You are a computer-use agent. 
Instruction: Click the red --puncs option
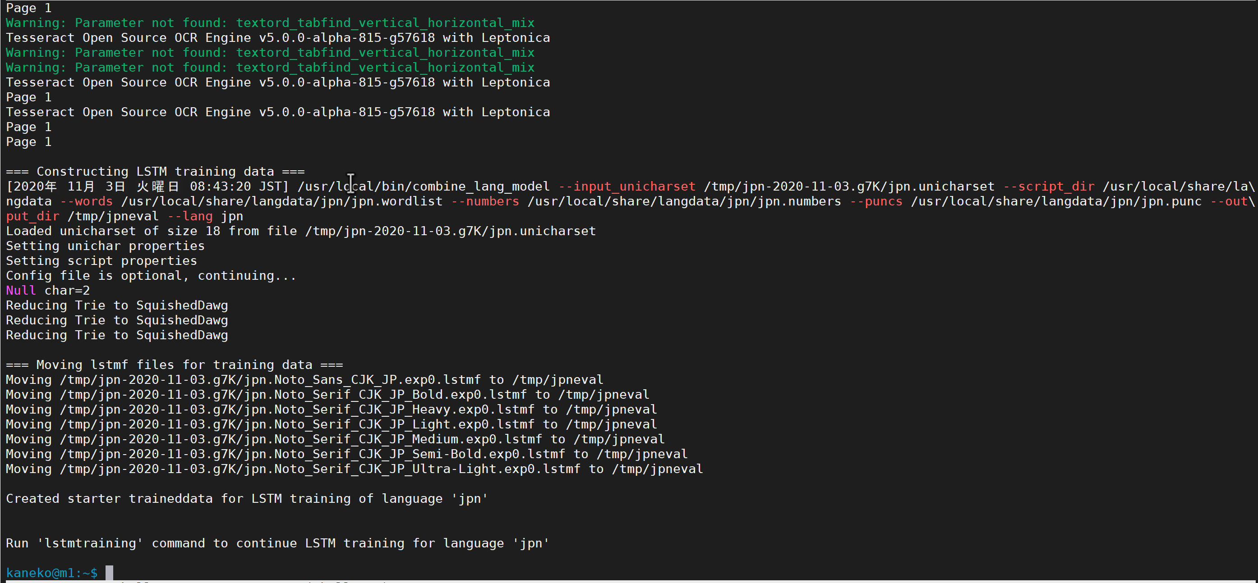point(876,201)
